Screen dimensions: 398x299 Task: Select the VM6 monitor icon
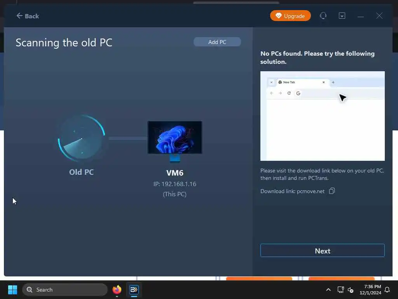click(175, 141)
